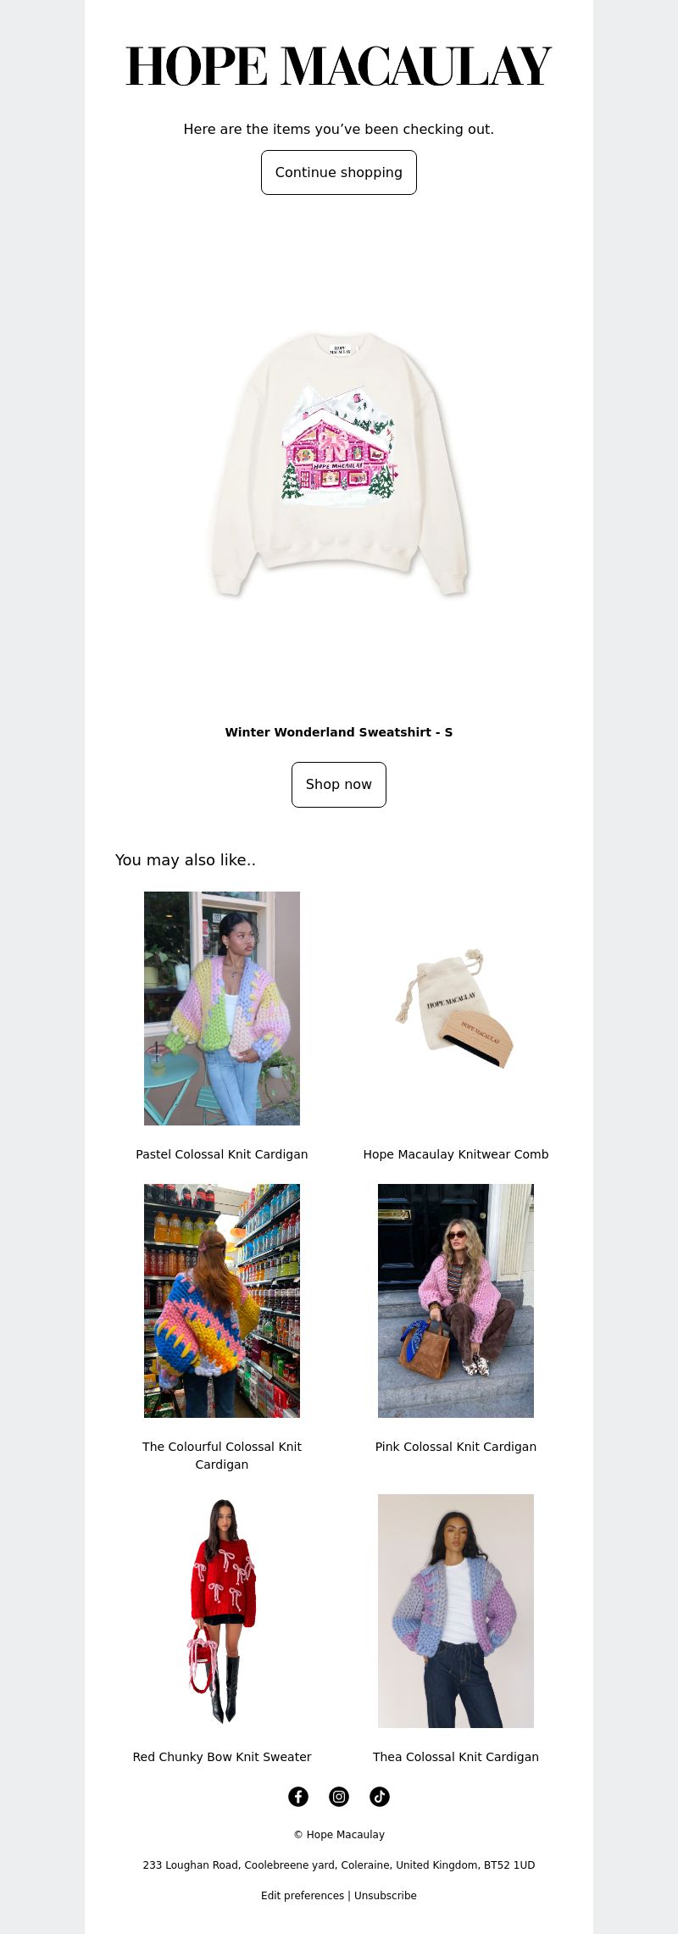Click the Pink Colossal Knit Cardigan text link
The width and height of the screenshot is (678, 1934).
(456, 1447)
